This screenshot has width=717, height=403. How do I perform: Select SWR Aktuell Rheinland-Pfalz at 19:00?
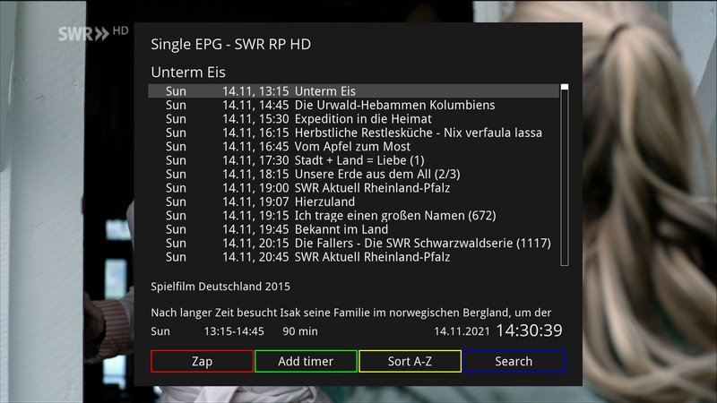point(353,188)
